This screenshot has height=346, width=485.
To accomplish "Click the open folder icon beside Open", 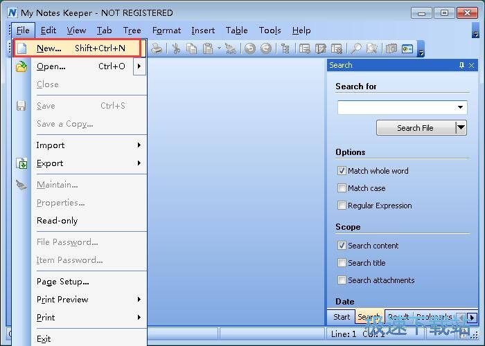I will click(x=21, y=66).
